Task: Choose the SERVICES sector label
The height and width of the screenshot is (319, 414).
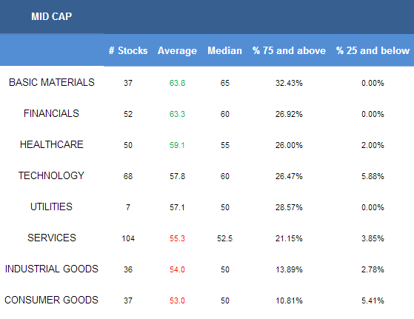Action: coord(52,238)
